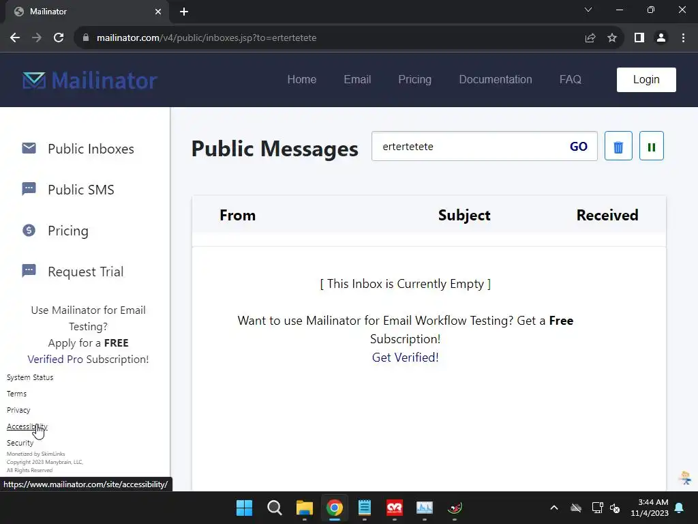Open the red taskbar app icon
698x524 pixels.
pyautogui.click(x=395, y=508)
